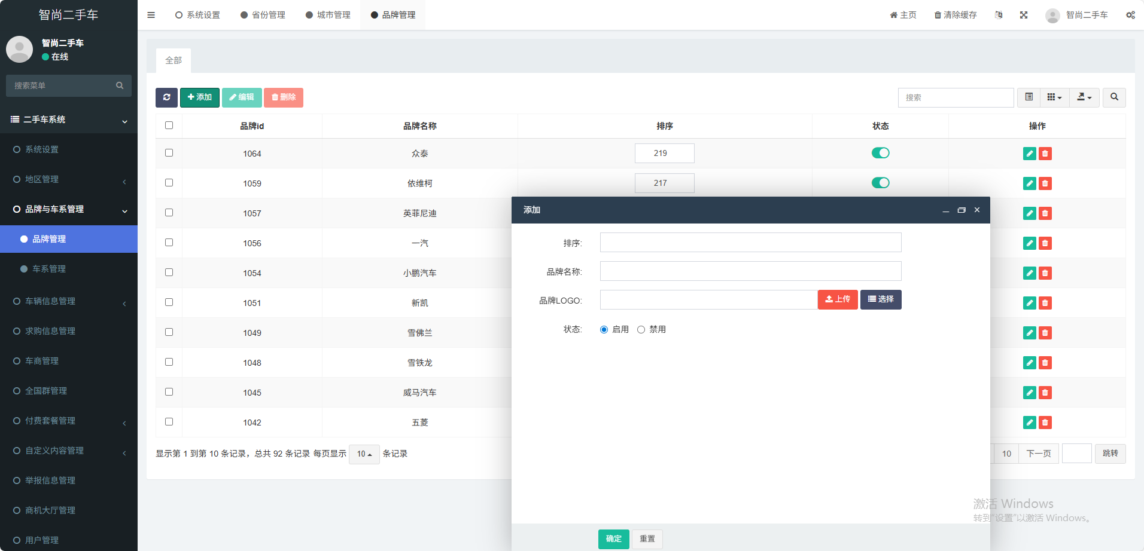Click the fullscreen icon in top bar
The height and width of the screenshot is (551, 1144).
click(x=1024, y=15)
